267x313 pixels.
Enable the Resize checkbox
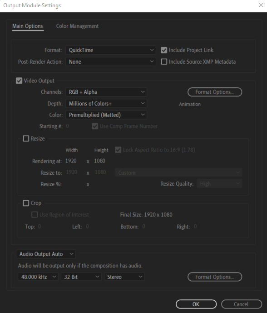pos(26,139)
